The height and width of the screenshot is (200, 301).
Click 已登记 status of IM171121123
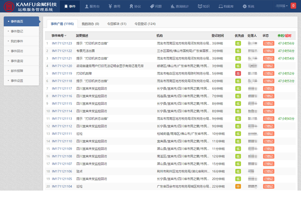[x=268, y=43]
